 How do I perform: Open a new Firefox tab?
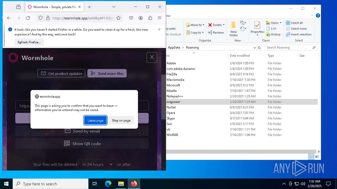(90, 7)
